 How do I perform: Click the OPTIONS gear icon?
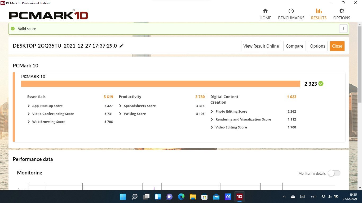point(342,11)
